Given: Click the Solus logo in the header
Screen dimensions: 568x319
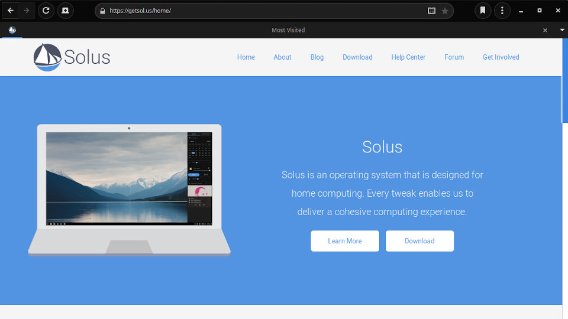Looking at the screenshot, I should click(x=72, y=57).
